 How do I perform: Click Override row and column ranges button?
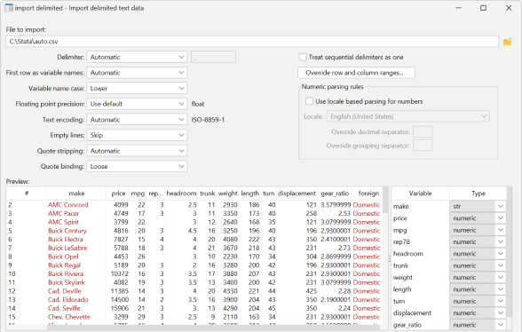356,73
